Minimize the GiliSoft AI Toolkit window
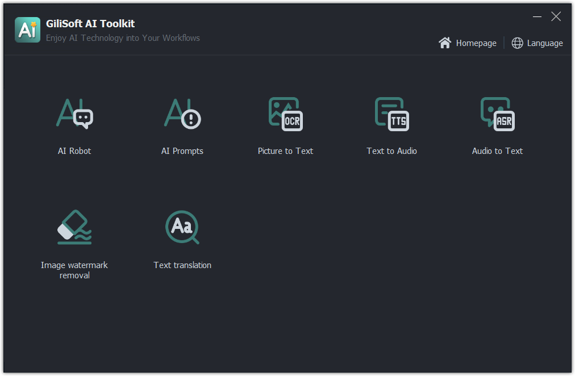The height and width of the screenshot is (376, 575). click(x=537, y=16)
